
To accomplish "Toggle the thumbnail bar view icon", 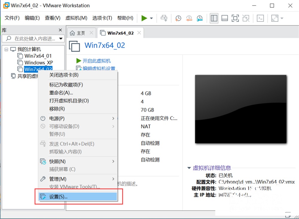I will 225,18.
